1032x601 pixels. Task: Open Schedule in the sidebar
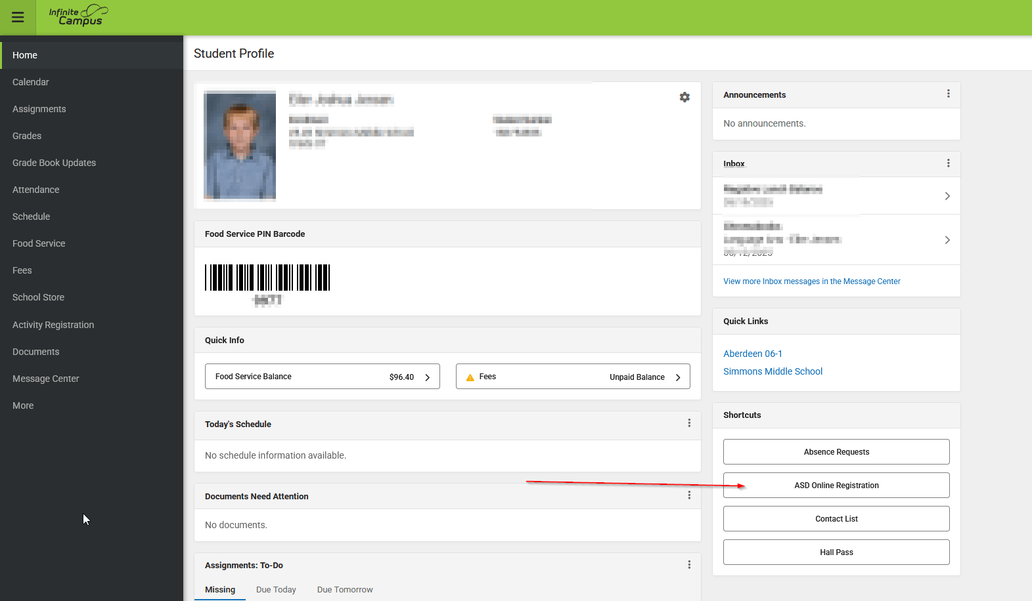(92, 217)
